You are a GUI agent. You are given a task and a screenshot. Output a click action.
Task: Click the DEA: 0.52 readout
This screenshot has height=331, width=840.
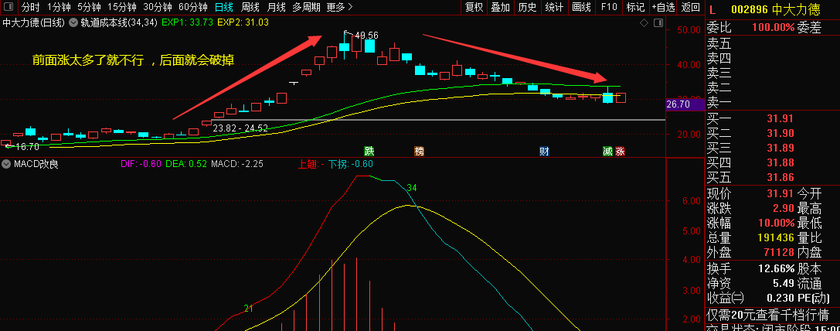pyautogui.click(x=186, y=164)
